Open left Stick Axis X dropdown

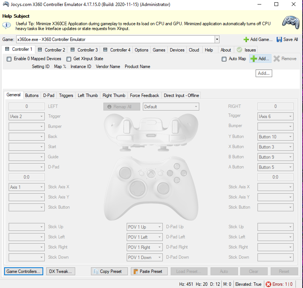click(27, 187)
